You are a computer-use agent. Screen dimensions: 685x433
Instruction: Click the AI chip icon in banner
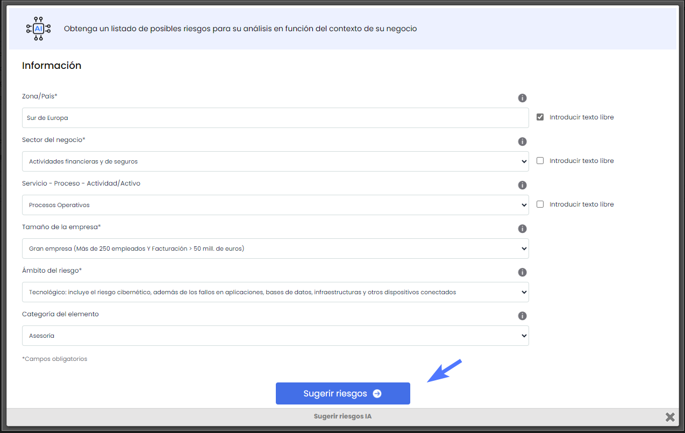pos(38,29)
